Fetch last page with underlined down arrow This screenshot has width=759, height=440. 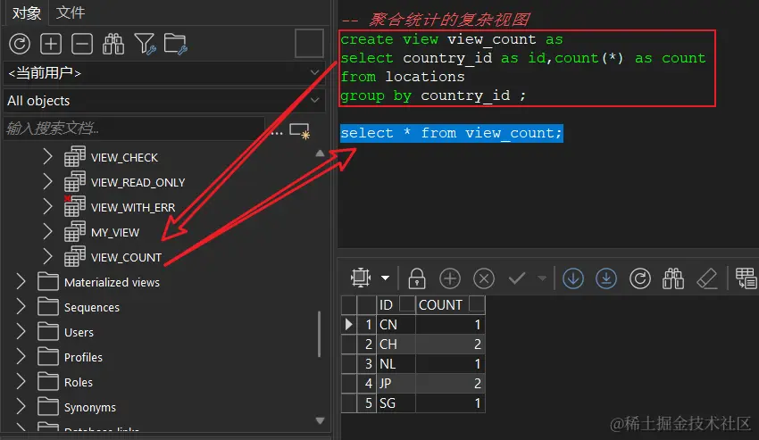(x=606, y=278)
